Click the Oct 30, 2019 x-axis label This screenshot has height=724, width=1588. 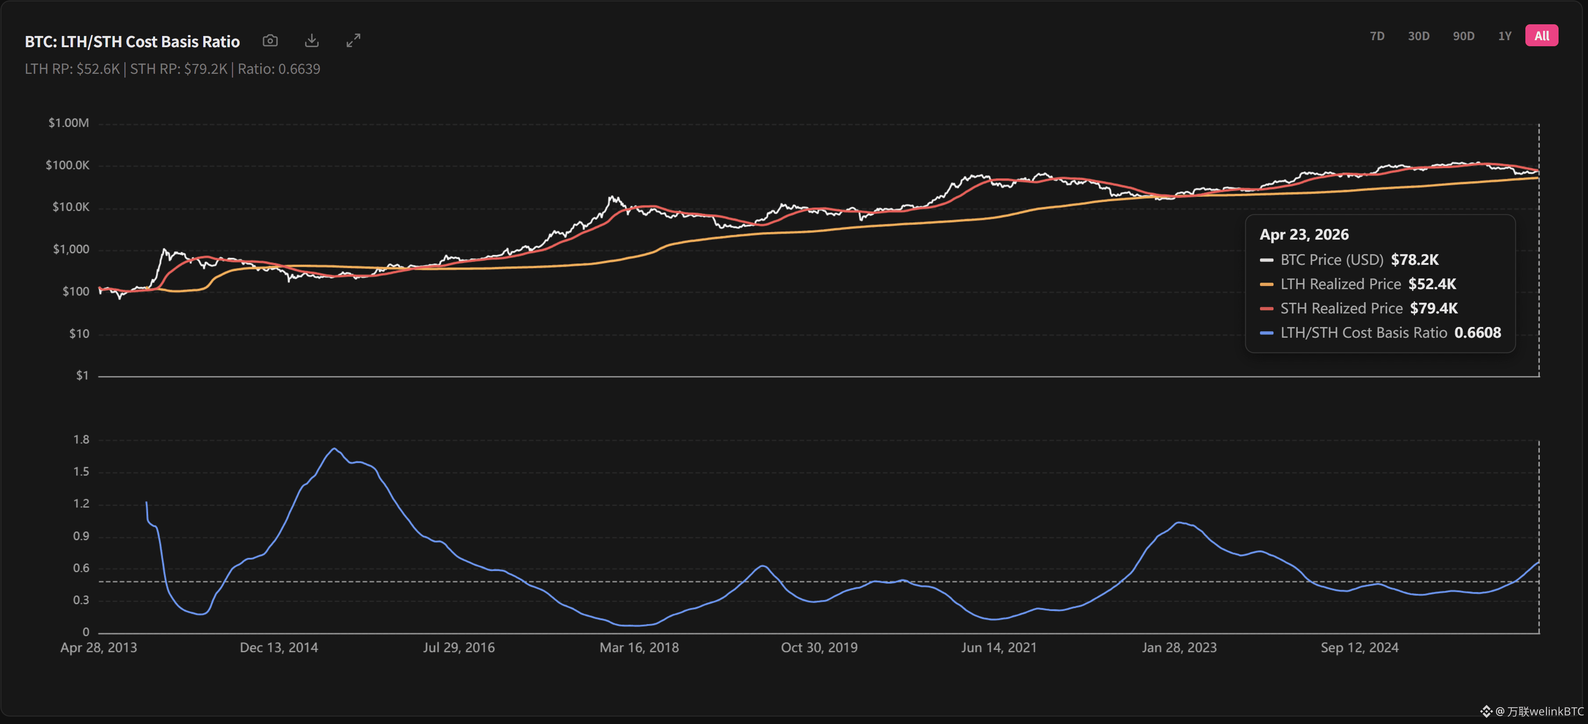pyautogui.click(x=819, y=647)
